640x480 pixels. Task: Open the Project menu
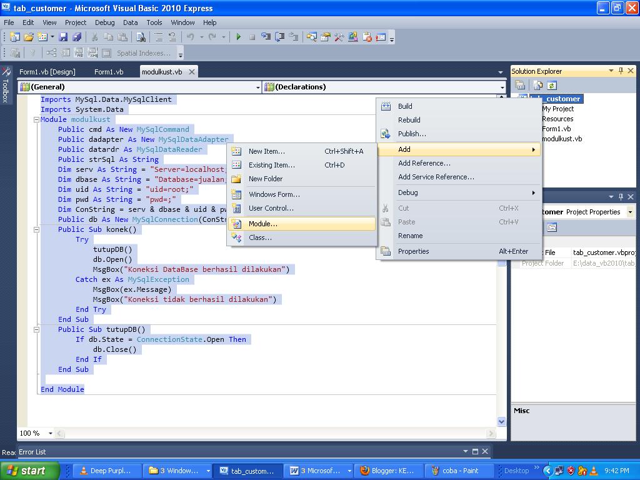pos(76,22)
